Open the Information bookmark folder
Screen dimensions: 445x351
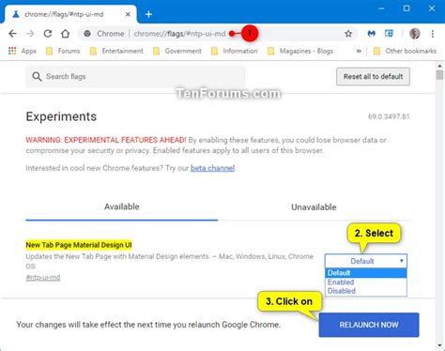coord(235,51)
